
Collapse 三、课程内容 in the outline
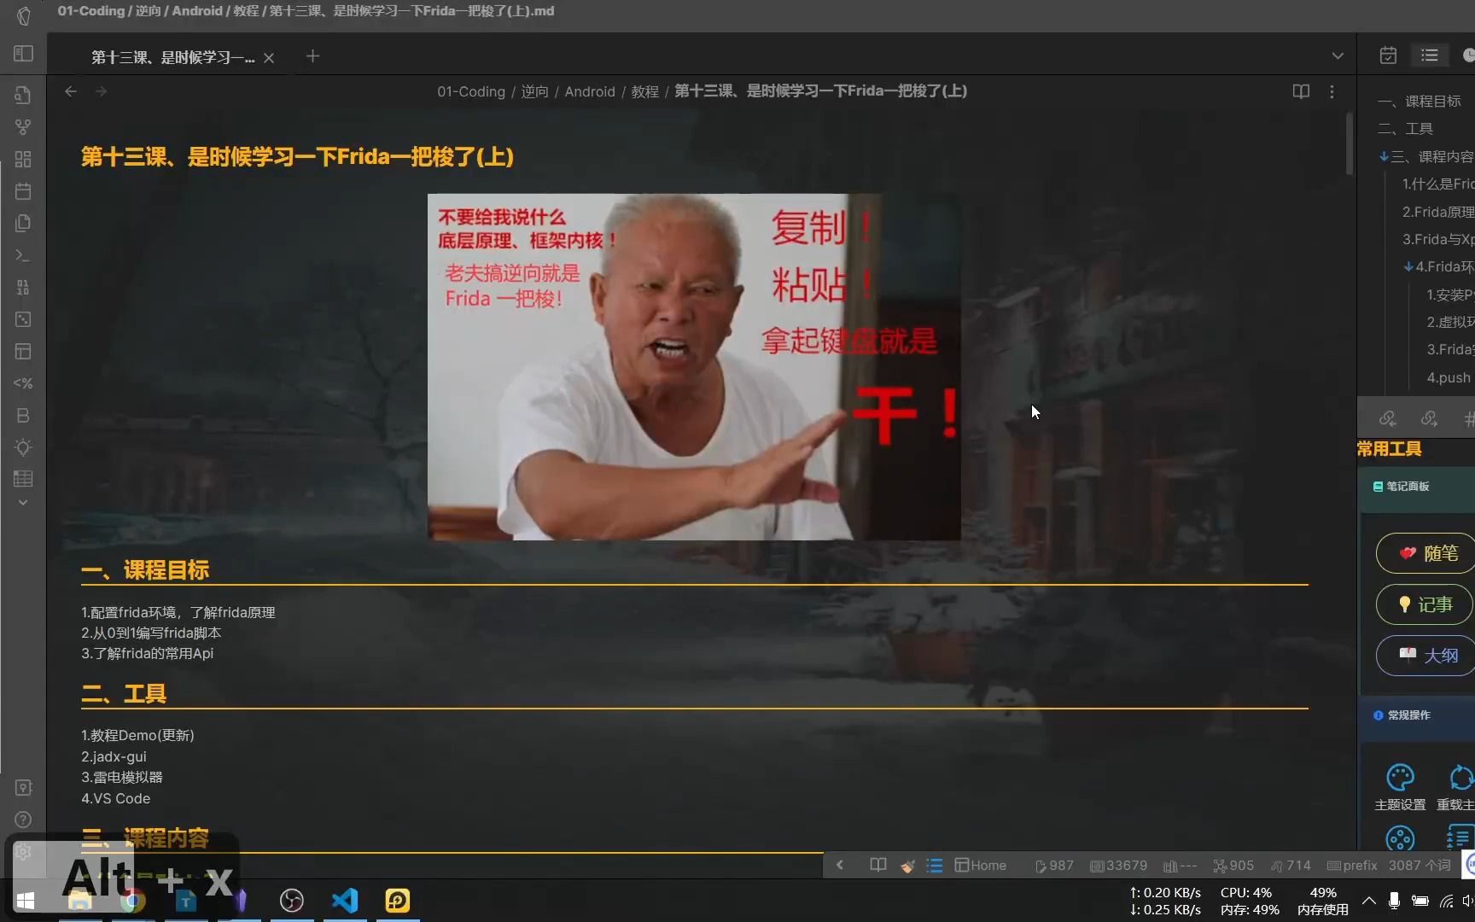click(1384, 156)
